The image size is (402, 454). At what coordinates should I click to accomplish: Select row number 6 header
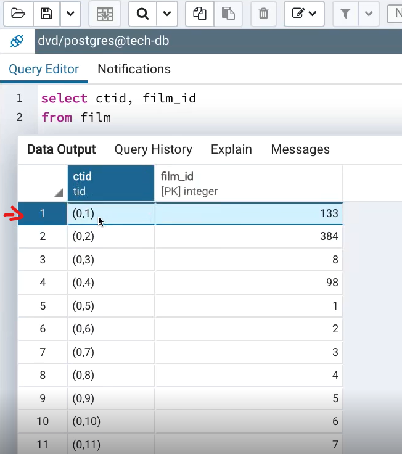[x=43, y=329]
